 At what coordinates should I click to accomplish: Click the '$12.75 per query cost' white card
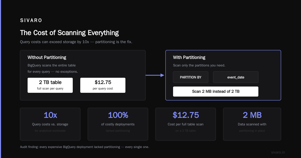tap(103, 85)
